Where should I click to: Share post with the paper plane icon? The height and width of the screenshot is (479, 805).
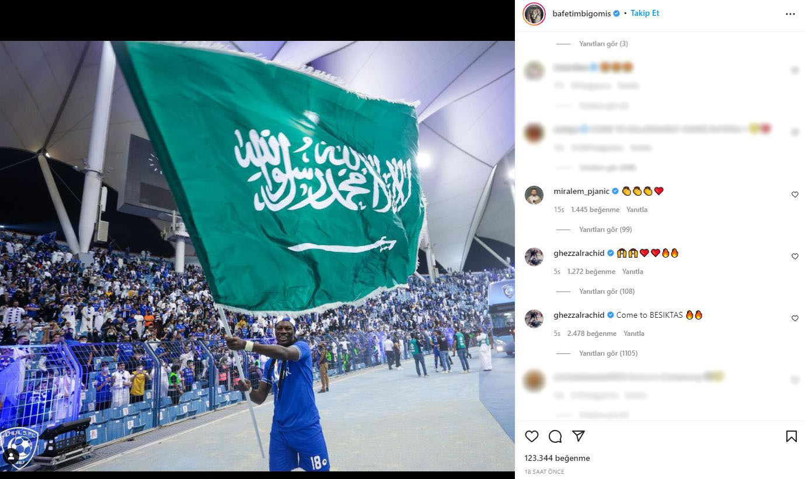tap(579, 436)
